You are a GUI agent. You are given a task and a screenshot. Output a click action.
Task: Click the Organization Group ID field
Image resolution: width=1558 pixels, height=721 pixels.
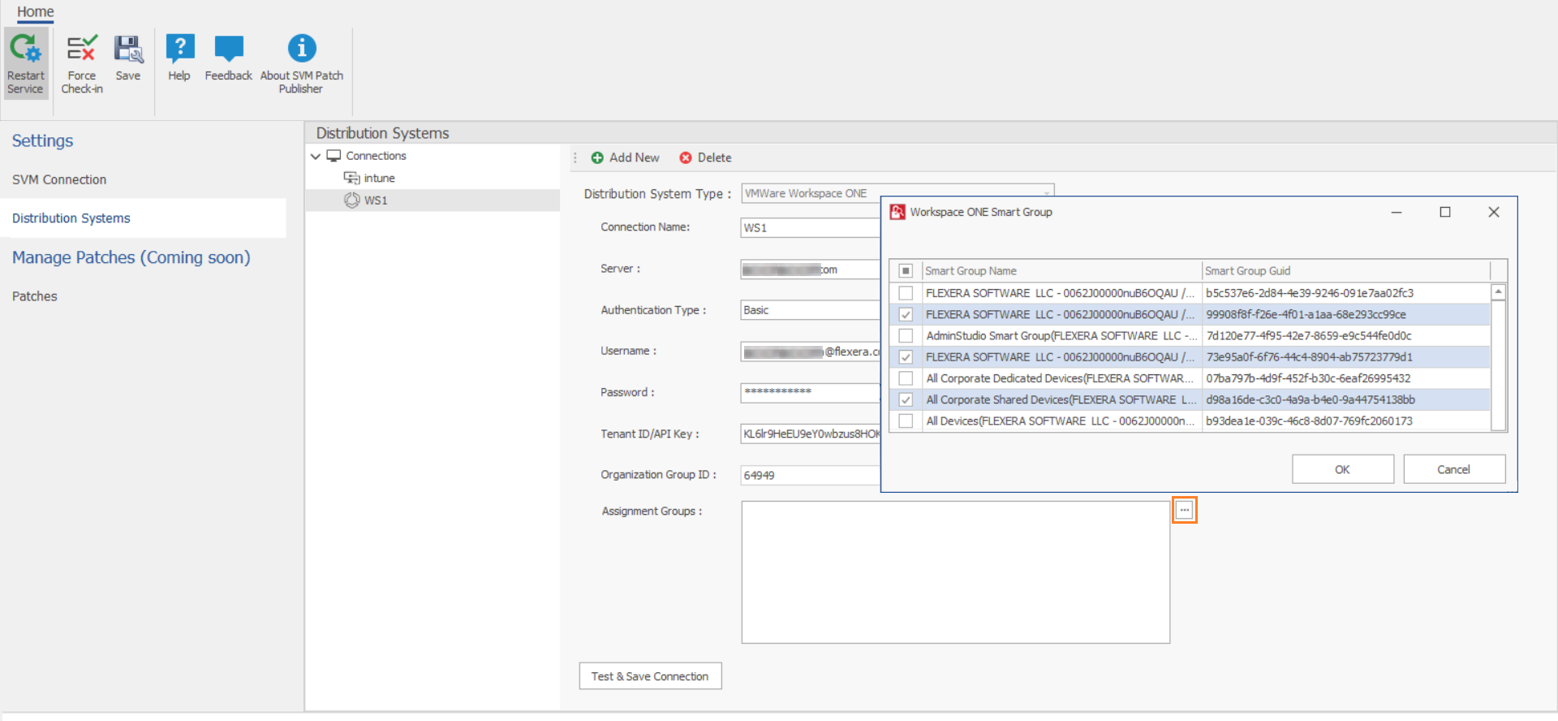(811, 475)
